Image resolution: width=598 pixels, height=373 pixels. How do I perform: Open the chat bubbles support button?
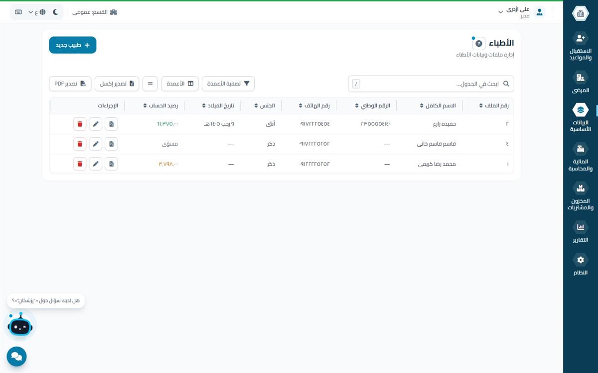pyautogui.click(x=16, y=357)
